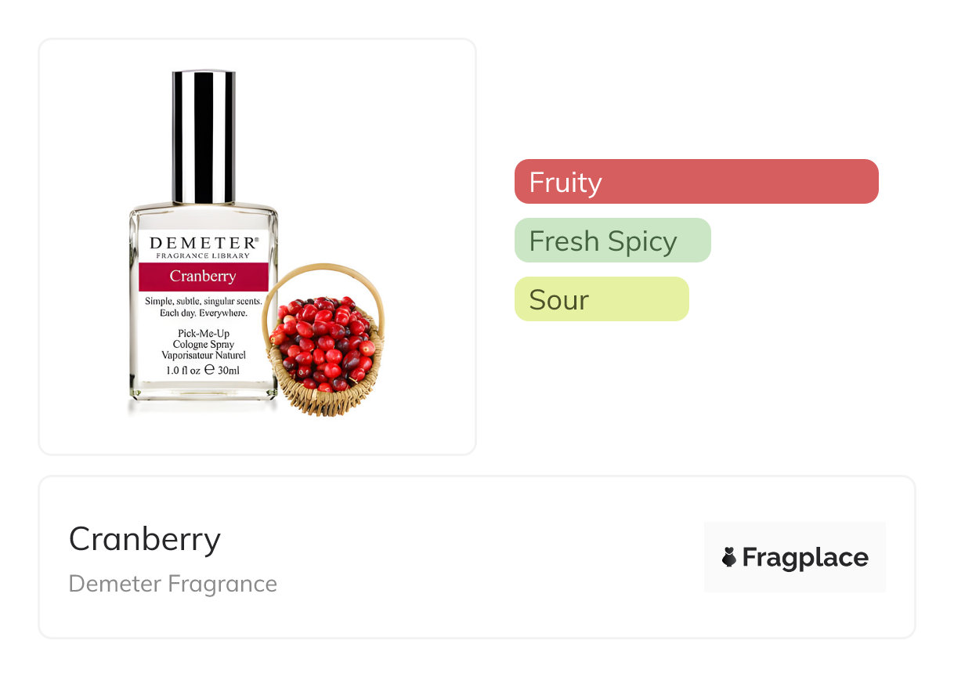Click the 'Simple, subtle, singular scents.' line
The image size is (954, 677).
pos(203,302)
